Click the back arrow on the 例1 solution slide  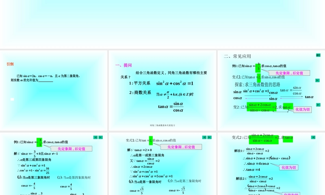pyautogui.click(x=95, y=137)
